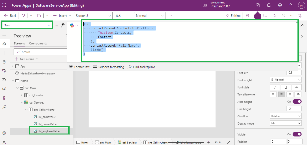Open the Data icon in left rail
The image size is (307, 145).
(4, 62)
